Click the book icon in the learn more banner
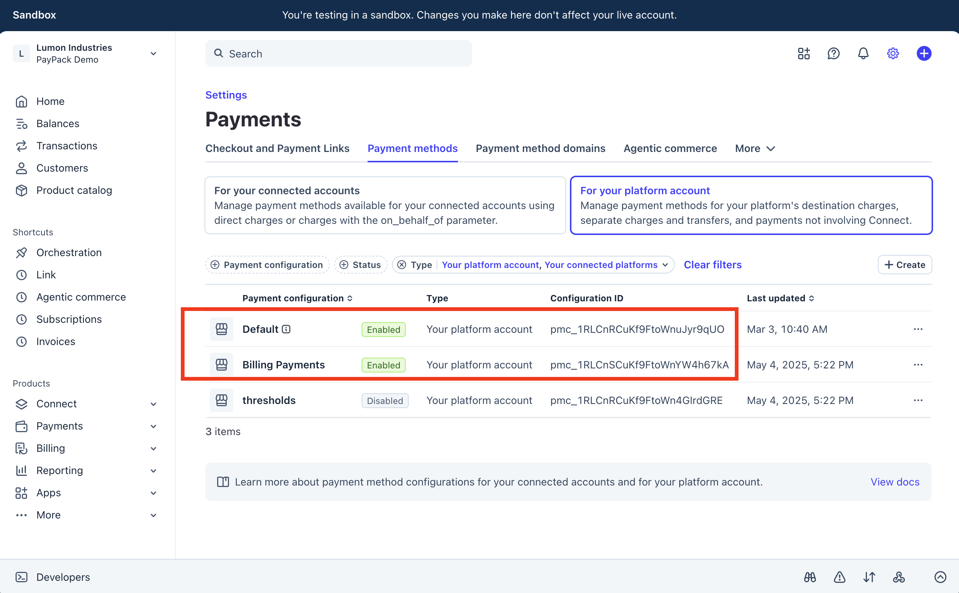The image size is (959, 593). 223,481
